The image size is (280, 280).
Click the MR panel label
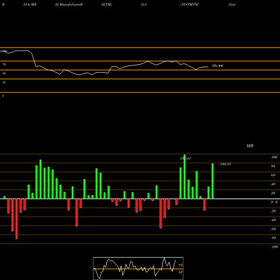coord(250,146)
